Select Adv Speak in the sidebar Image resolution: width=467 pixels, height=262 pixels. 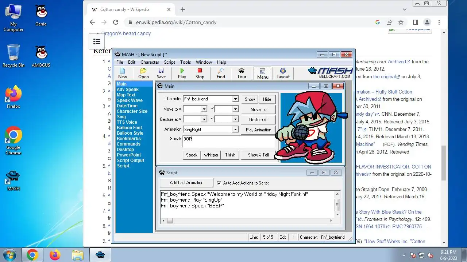click(x=127, y=90)
